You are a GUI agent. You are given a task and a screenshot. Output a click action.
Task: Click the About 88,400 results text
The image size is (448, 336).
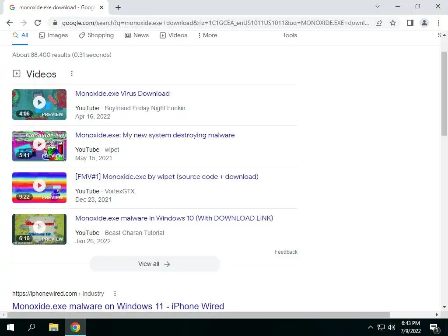[x=62, y=55]
